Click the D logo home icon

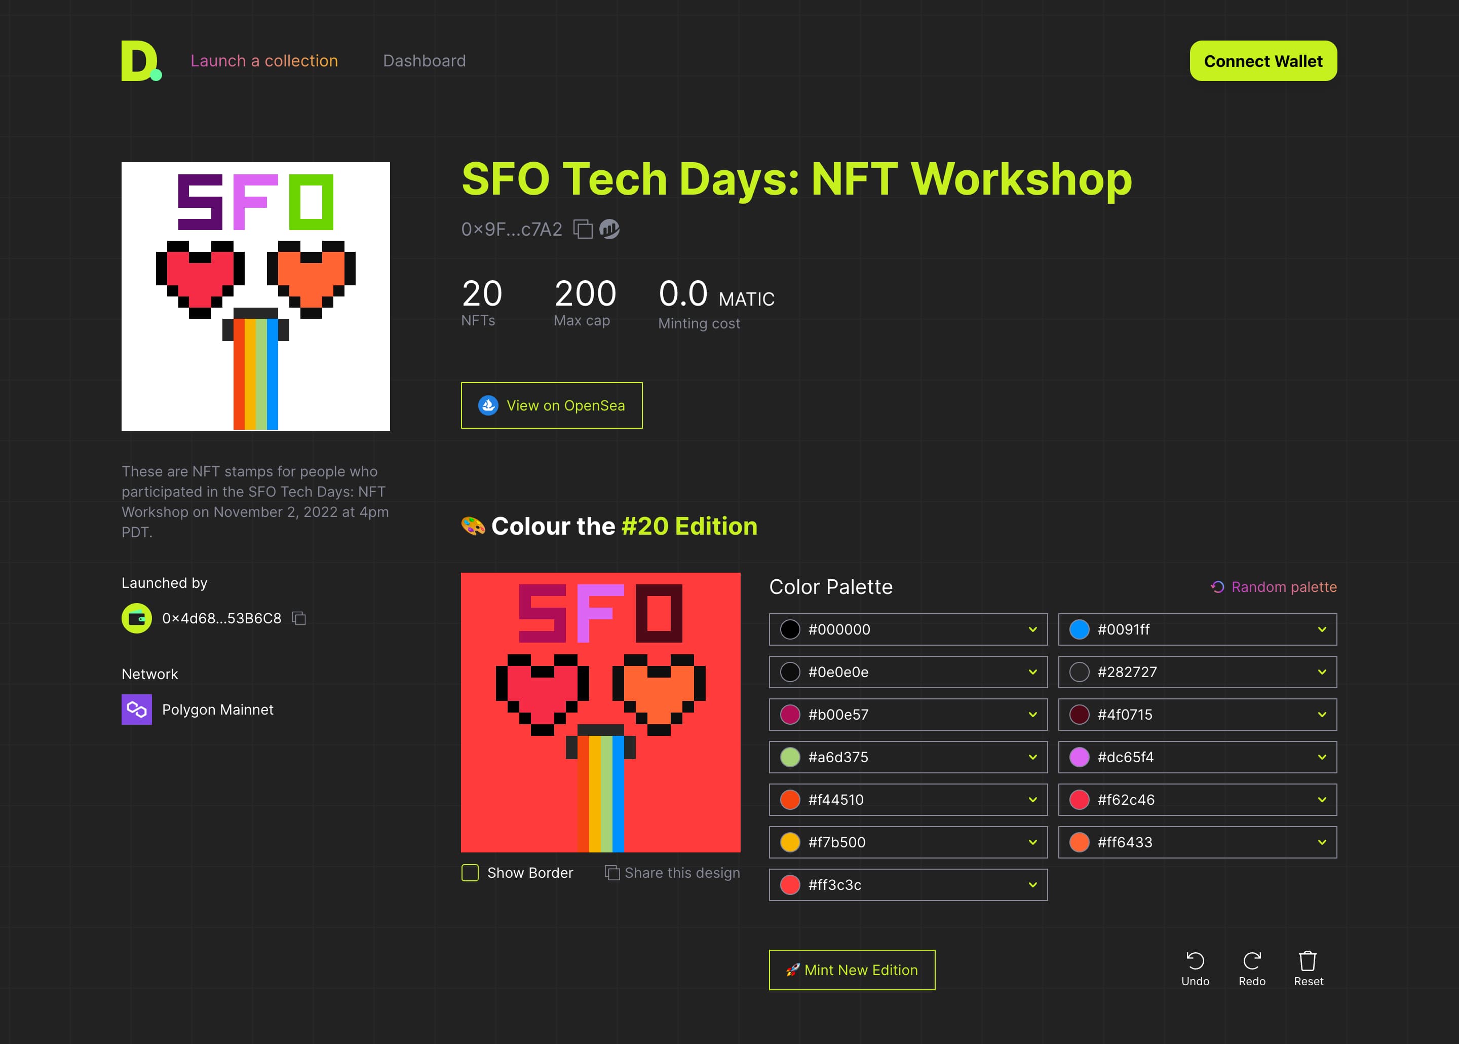point(141,61)
